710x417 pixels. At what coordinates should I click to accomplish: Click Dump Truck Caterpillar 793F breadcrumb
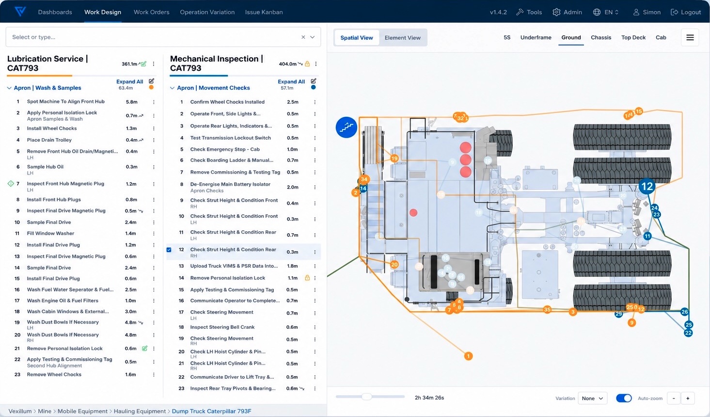click(211, 411)
